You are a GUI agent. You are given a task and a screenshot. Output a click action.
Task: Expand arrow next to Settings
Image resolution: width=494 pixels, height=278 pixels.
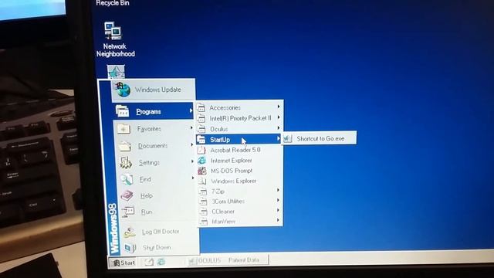coord(192,161)
